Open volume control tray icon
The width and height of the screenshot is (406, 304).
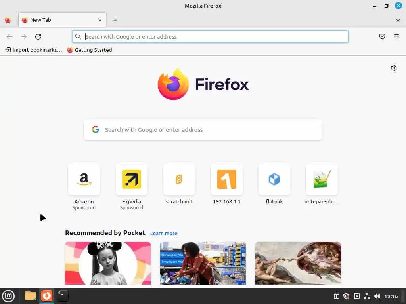click(x=377, y=296)
